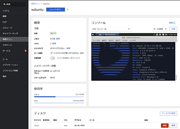Click the '0% of 2 vCPU' text
Viewport: 180px width, 129px height.
[79, 101]
